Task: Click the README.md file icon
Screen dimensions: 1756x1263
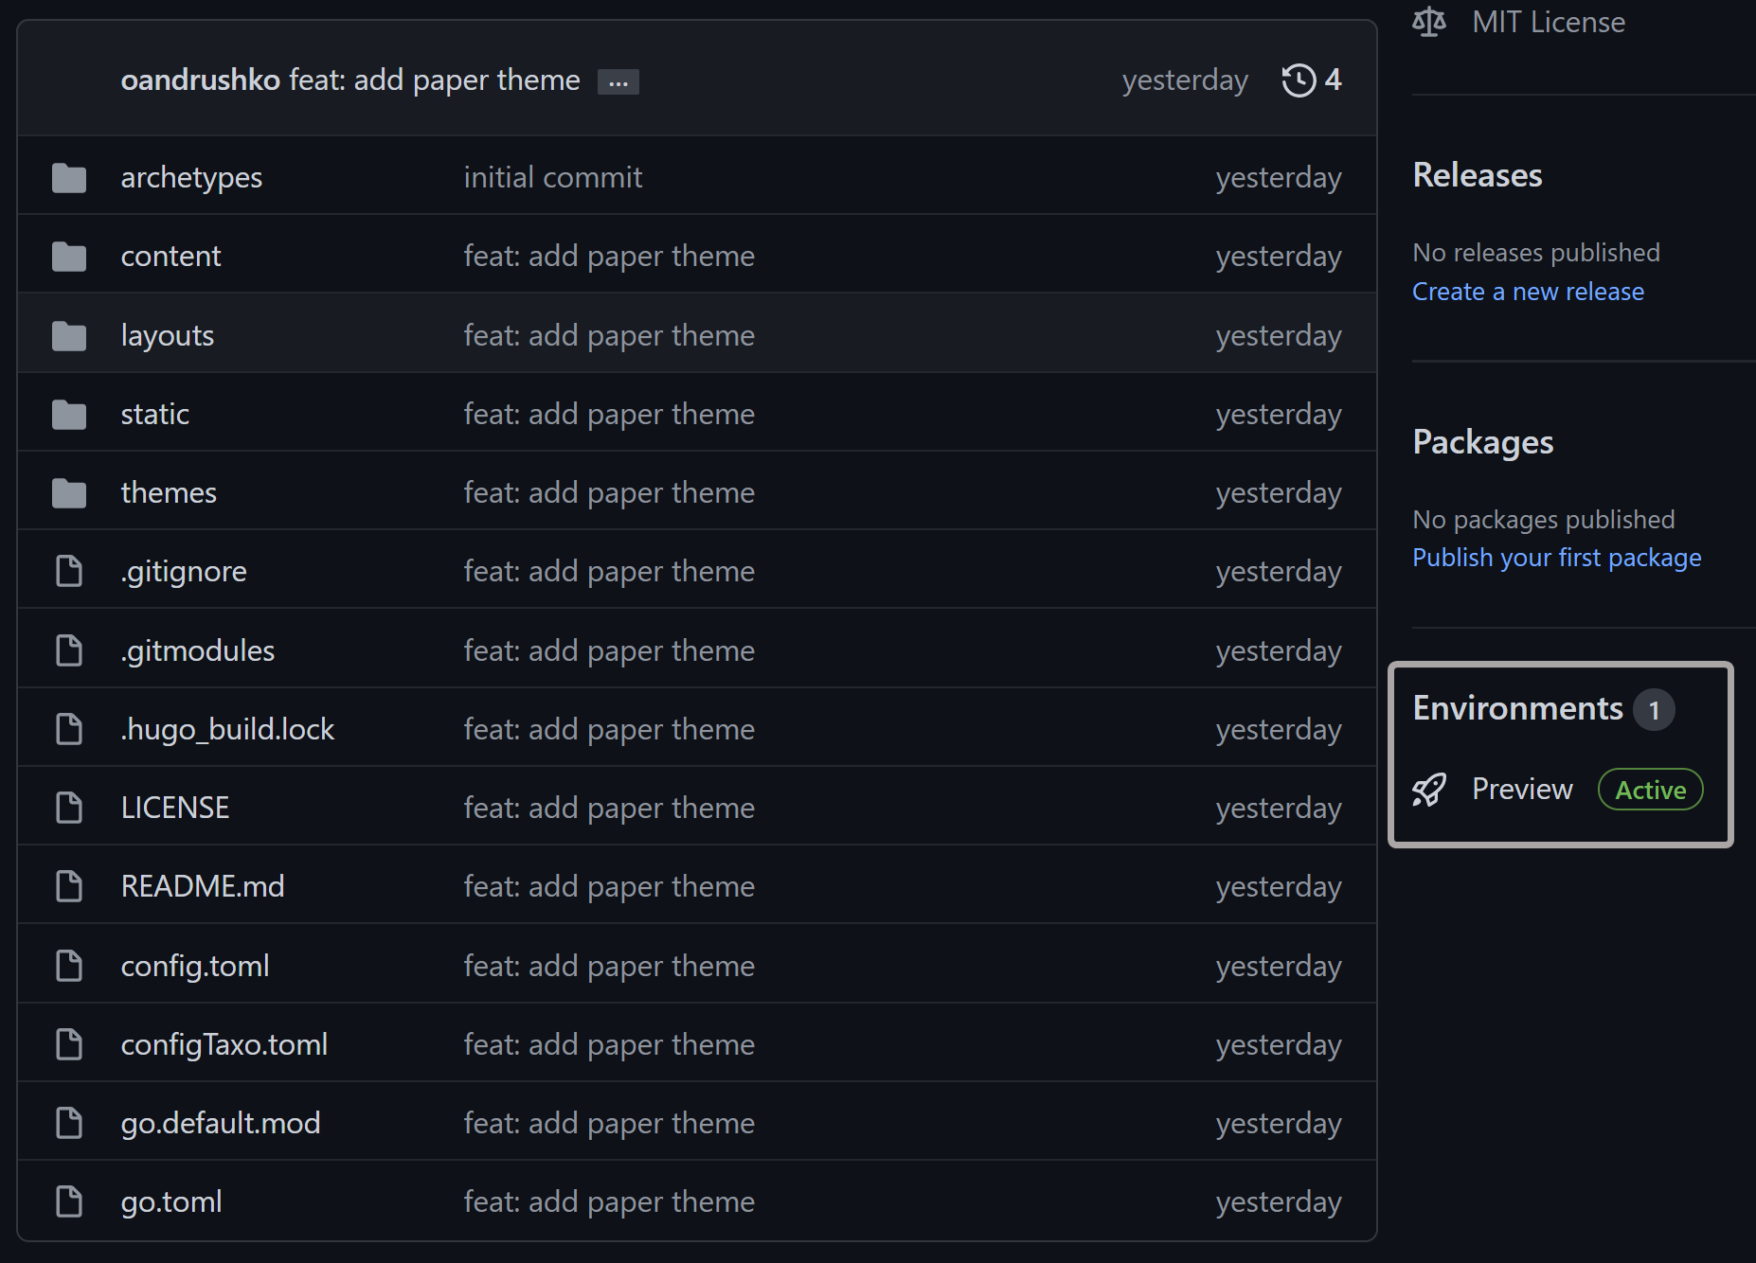Action: [69, 887]
